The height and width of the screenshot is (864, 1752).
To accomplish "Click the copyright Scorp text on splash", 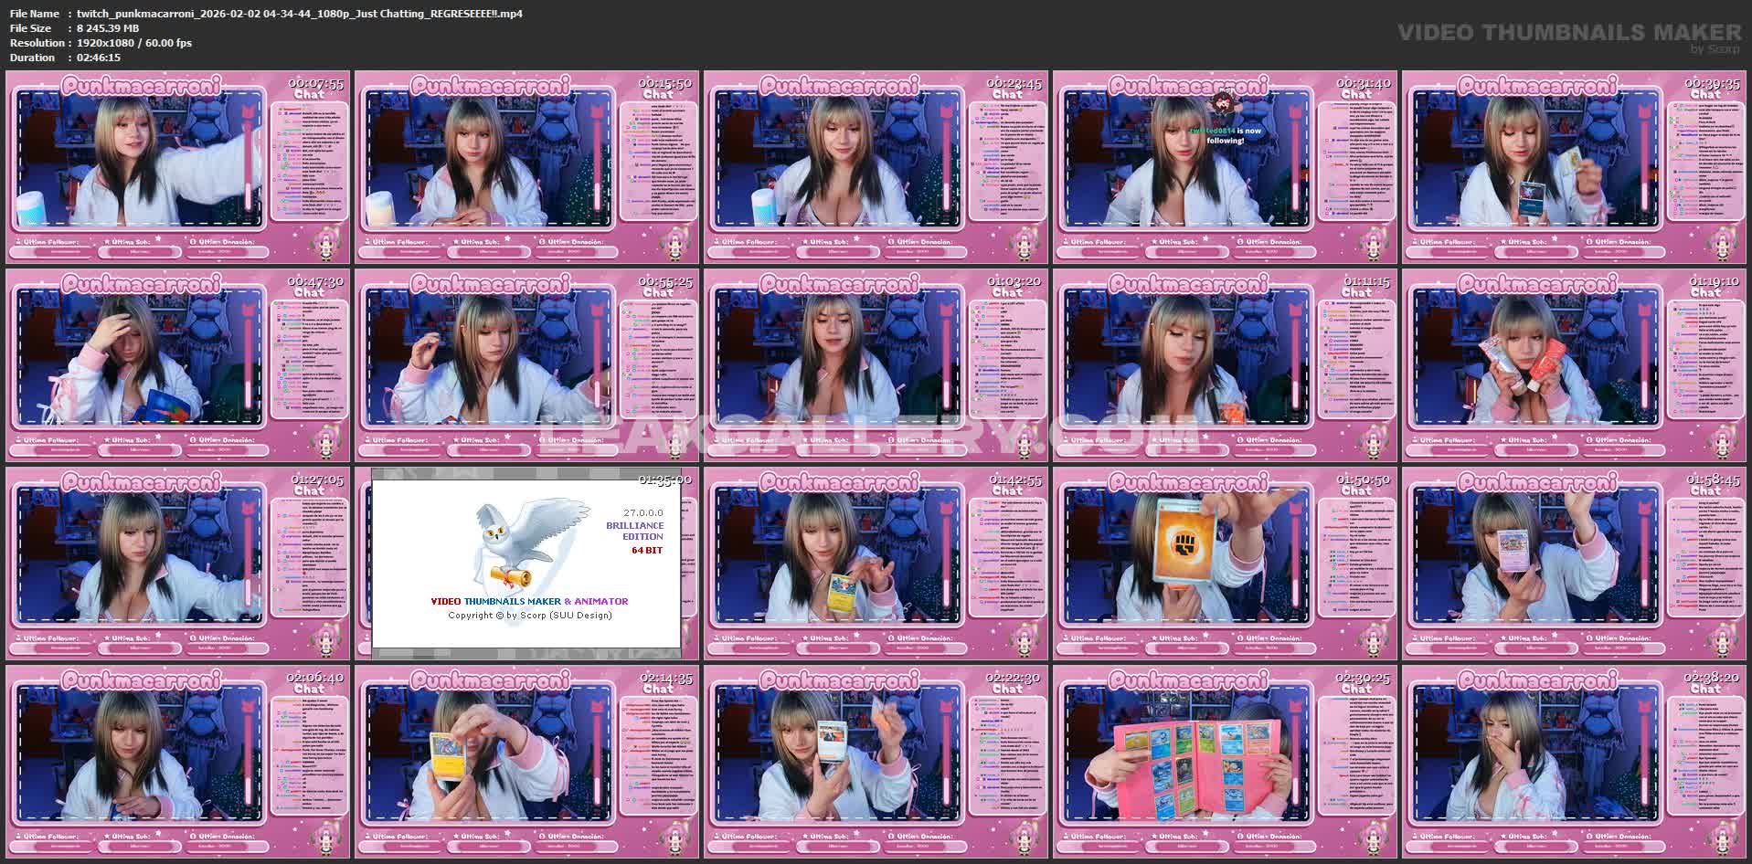I will pyautogui.click(x=529, y=616).
